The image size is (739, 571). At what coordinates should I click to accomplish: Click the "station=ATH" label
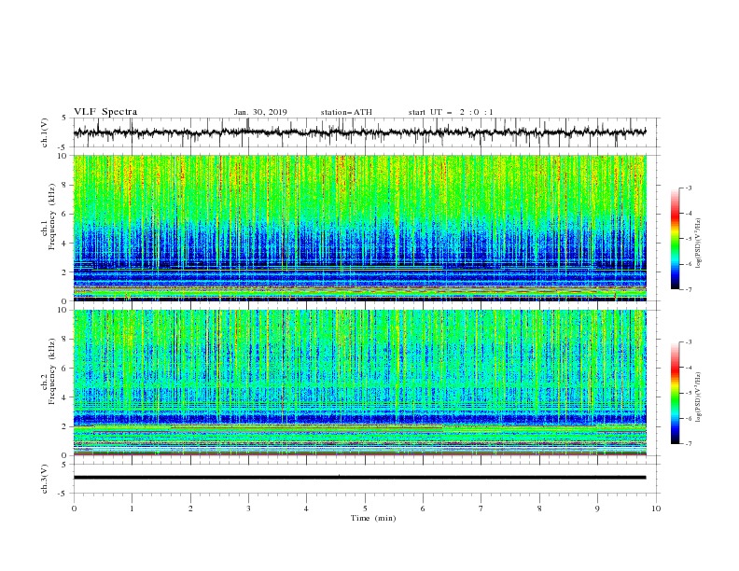point(346,112)
